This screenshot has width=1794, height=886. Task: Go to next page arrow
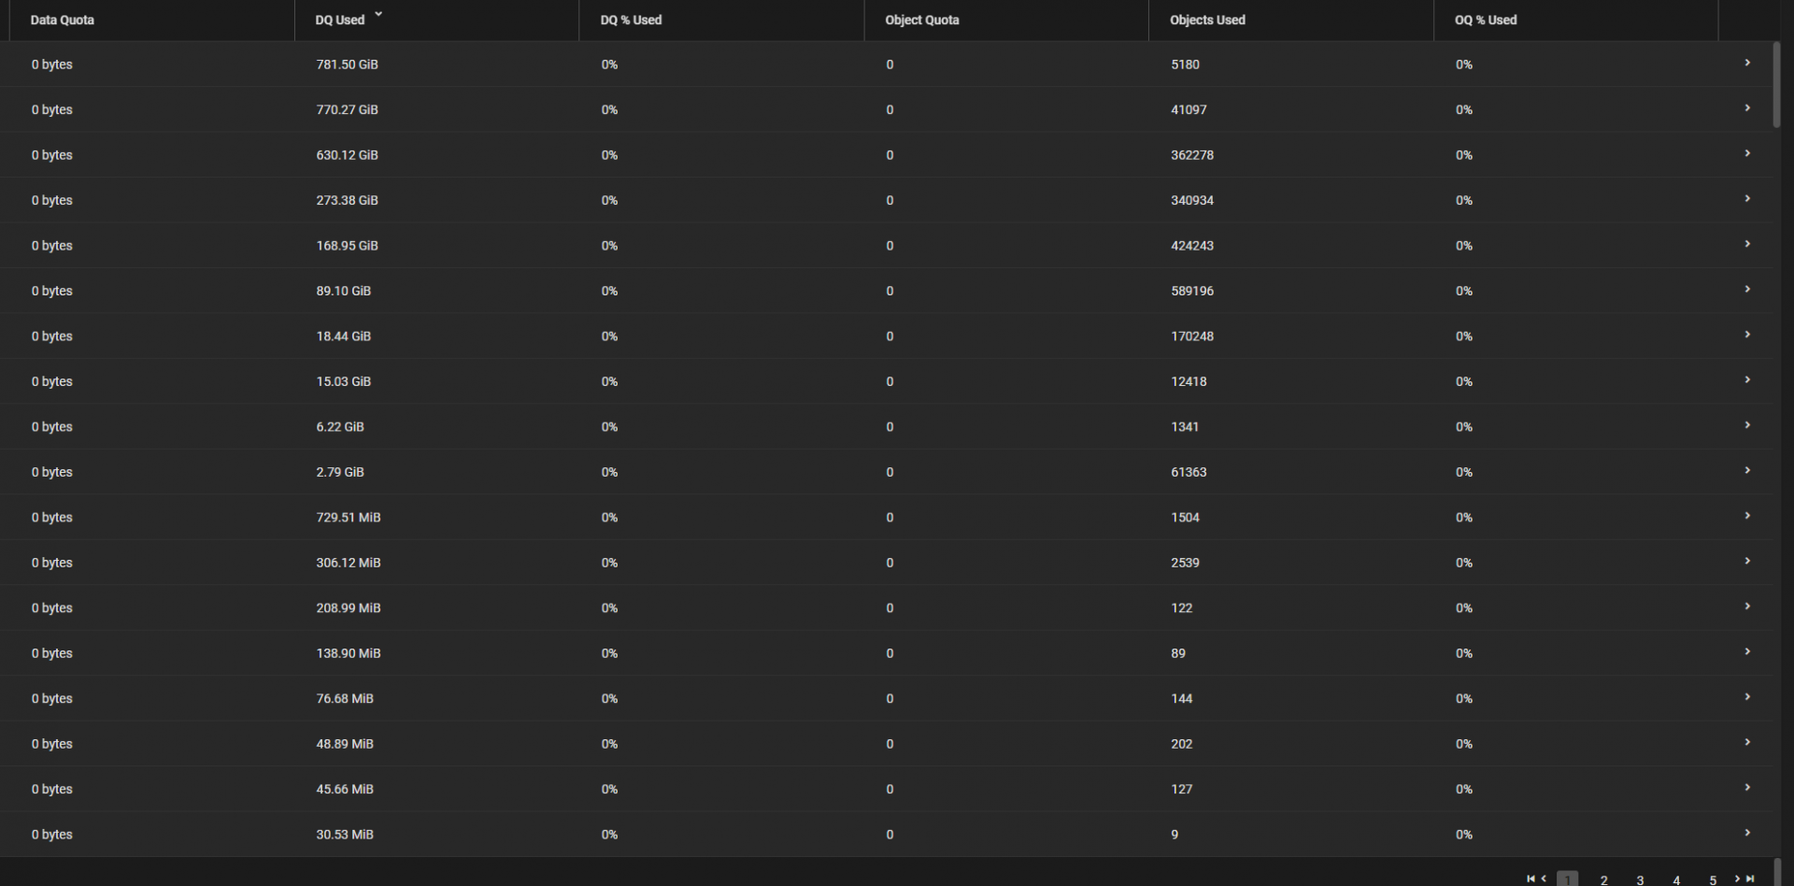[1737, 879]
